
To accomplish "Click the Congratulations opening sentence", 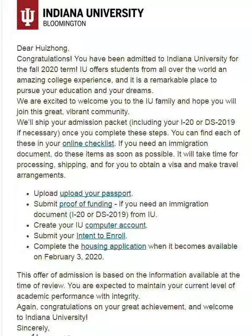I will [x=44, y=59].
